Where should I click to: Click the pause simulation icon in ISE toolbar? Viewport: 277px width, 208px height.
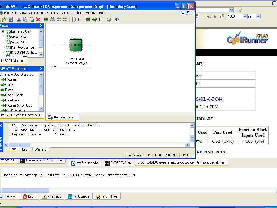click(203, 17)
